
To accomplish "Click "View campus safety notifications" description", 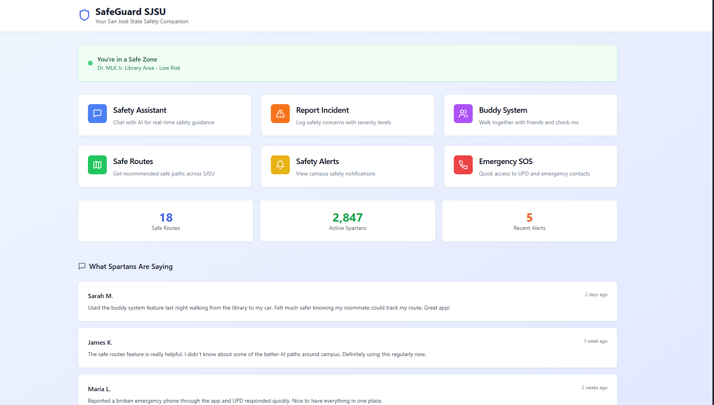I will (x=336, y=174).
